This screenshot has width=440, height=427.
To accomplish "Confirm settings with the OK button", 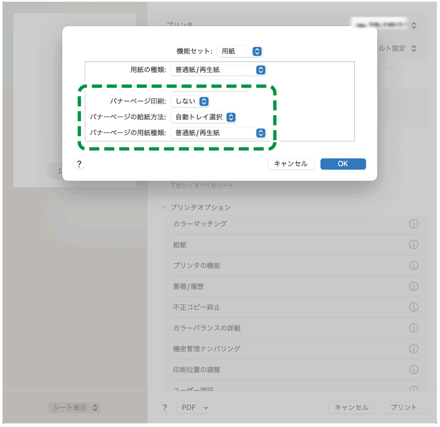I will click(343, 164).
